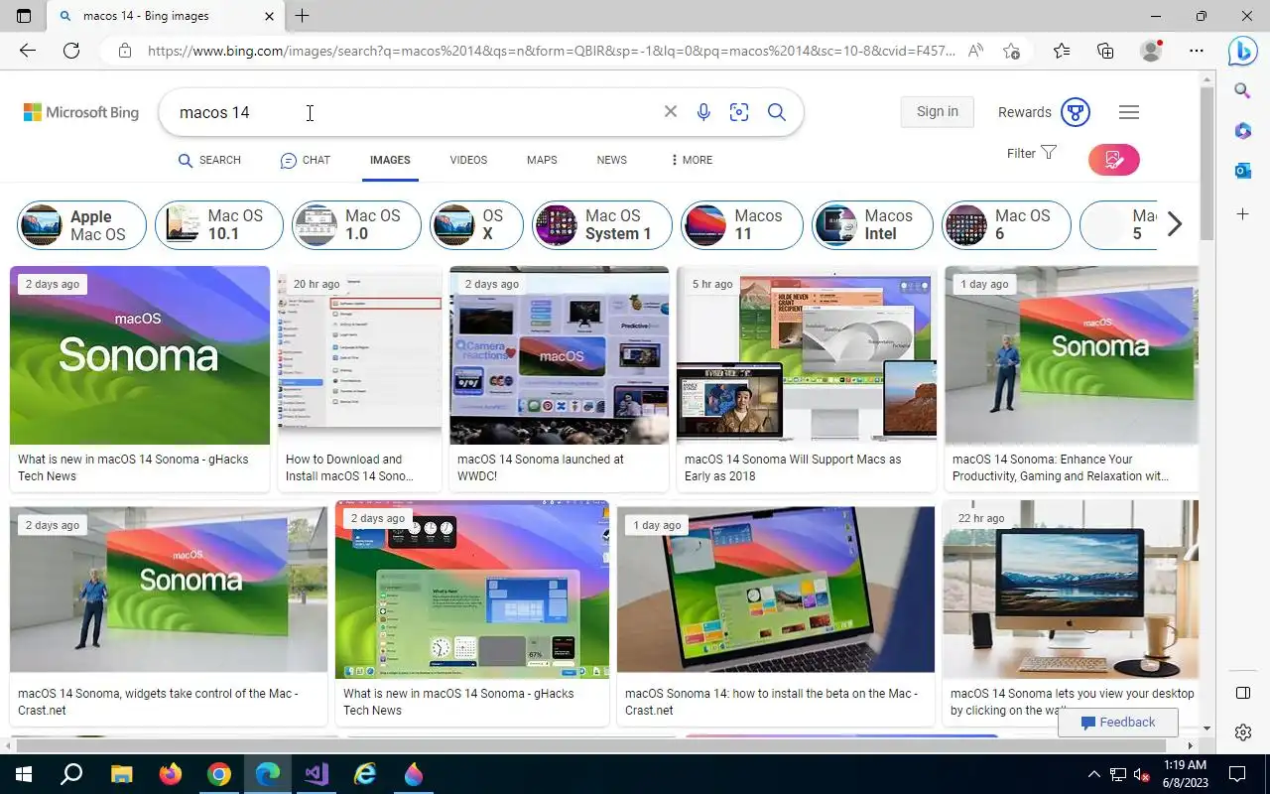This screenshot has height=794, width=1270.
Task: Click the Sign in button
Action: 938,111
